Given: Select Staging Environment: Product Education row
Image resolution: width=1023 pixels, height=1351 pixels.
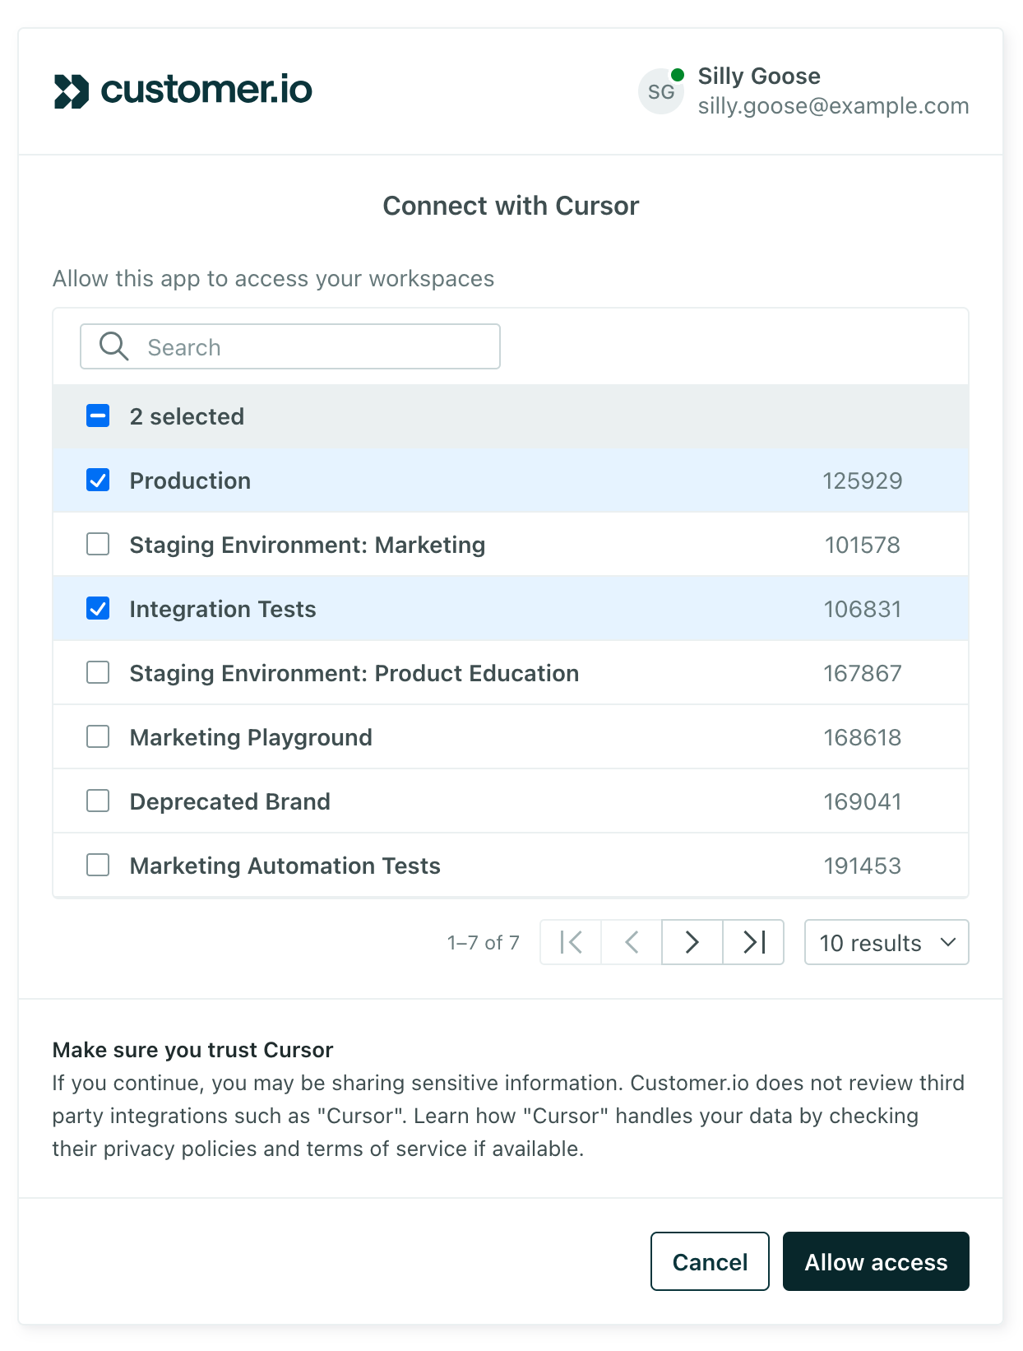Looking at the screenshot, I should 354,673.
